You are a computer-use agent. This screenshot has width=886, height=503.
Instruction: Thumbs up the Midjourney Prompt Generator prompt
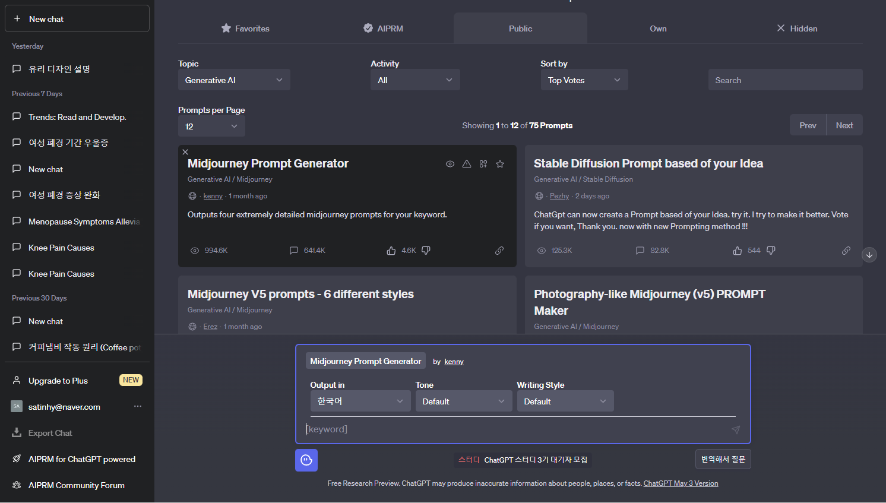point(391,251)
